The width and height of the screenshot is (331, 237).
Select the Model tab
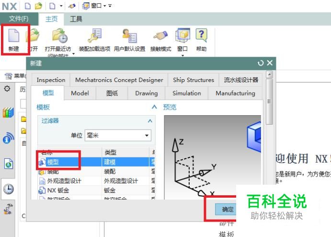pyautogui.click(x=80, y=93)
